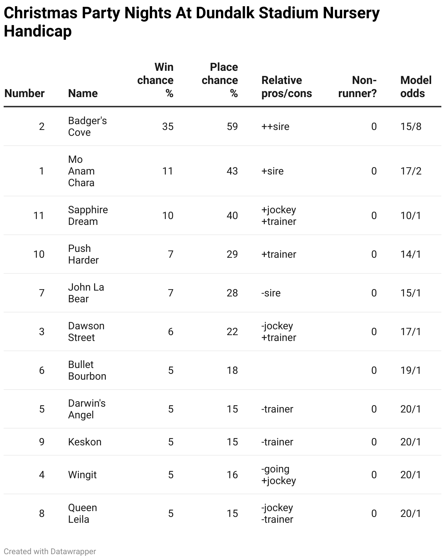Click Sapphire Dream in the table

point(88,215)
